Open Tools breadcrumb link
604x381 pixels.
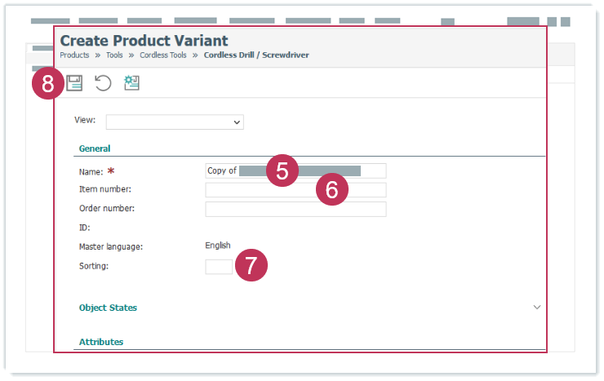click(114, 55)
